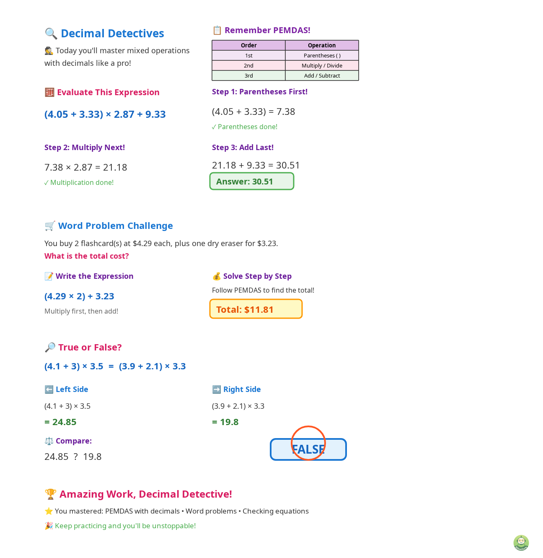The width and height of the screenshot is (543, 558).
Task: Click the line '7.38 × 2.87 = 21.18'
Action: pyautogui.click(x=86, y=168)
